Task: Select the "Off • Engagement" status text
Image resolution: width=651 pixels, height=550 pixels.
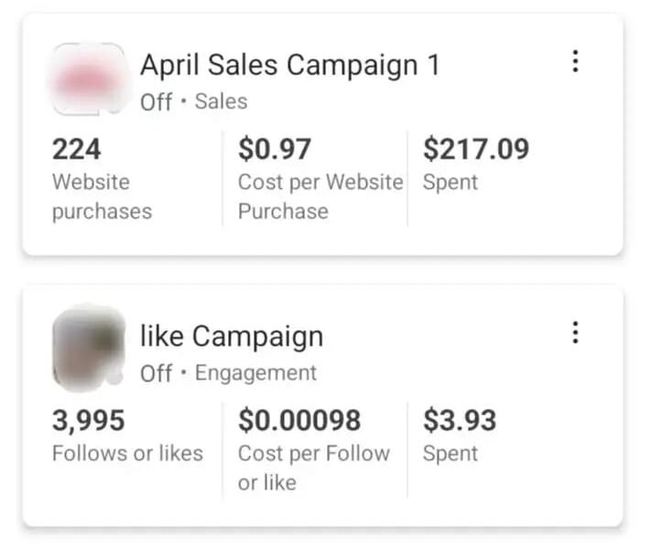Action: (228, 373)
